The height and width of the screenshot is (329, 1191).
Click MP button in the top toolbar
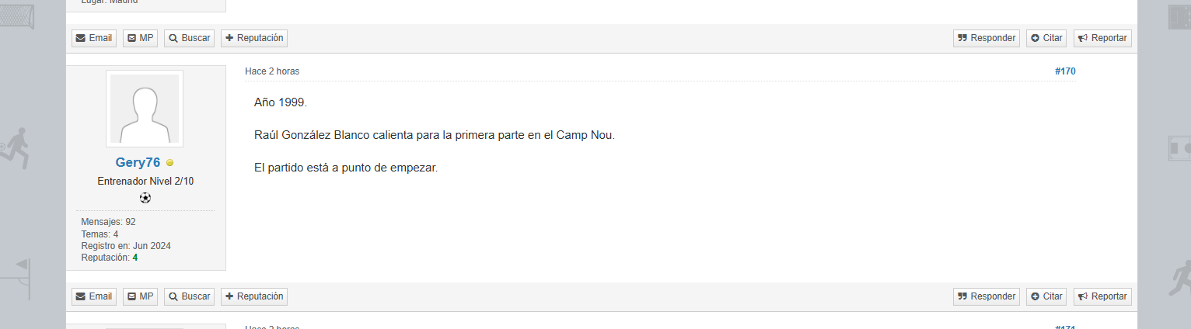[x=141, y=38]
